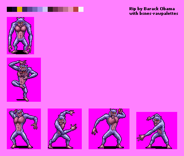Click the black palette swatch
Viewport: 184px width, 156px height.
tap(9, 9)
